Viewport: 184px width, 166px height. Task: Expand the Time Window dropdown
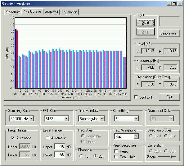[102, 118]
